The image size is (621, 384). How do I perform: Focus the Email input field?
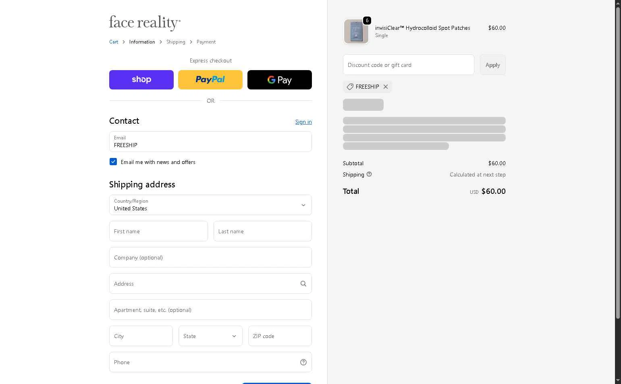[x=210, y=142]
